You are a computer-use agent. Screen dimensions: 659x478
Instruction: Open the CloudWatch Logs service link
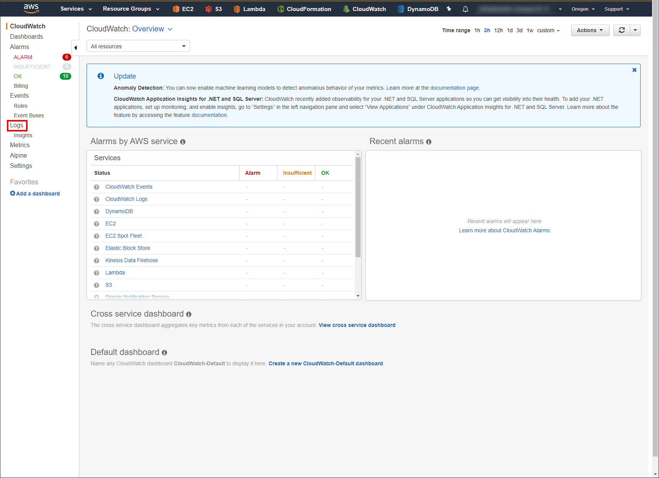tap(126, 199)
